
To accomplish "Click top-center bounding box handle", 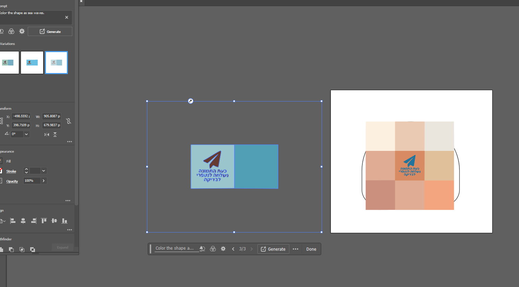I will [x=234, y=101].
